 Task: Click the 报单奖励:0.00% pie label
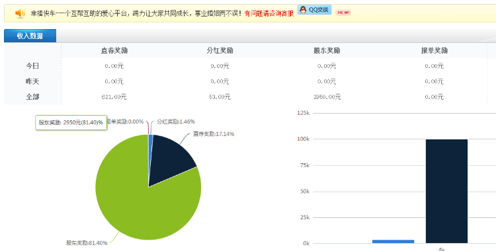click(125, 122)
